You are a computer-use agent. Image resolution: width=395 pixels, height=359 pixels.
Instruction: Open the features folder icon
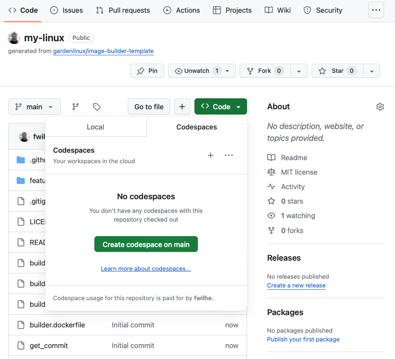click(21, 180)
